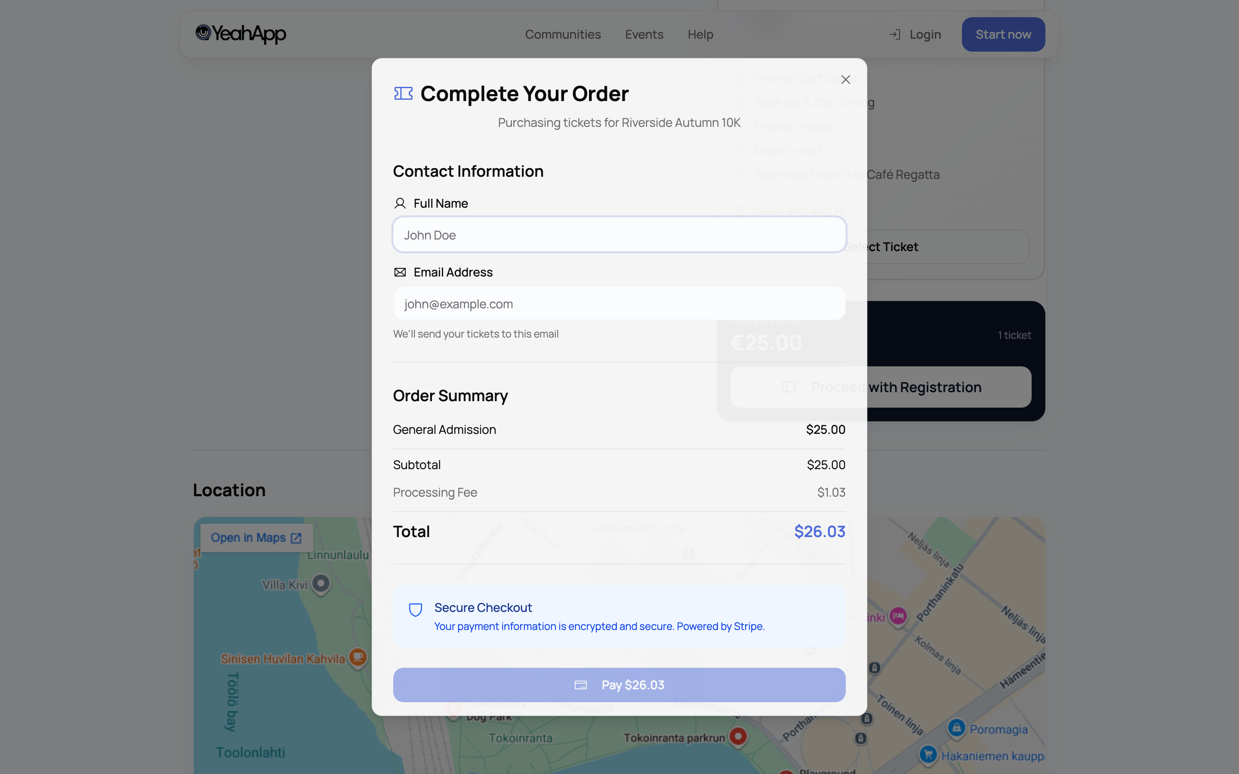Screen dimensions: 1239x774
Task: Click Proceed with Registration button
Action: click(x=881, y=387)
